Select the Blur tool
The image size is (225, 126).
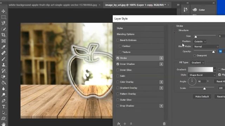coord(4,89)
